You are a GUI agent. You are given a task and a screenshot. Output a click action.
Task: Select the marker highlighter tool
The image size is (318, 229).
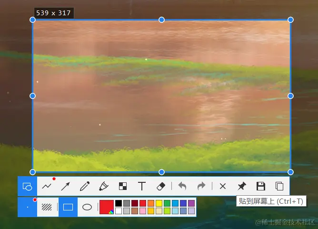pyautogui.click(x=104, y=186)
